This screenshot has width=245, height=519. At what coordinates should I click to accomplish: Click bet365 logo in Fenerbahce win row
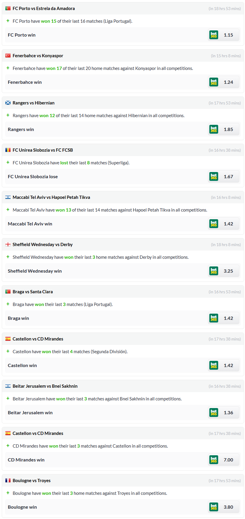pyautogui.click(x=214, y=82)
